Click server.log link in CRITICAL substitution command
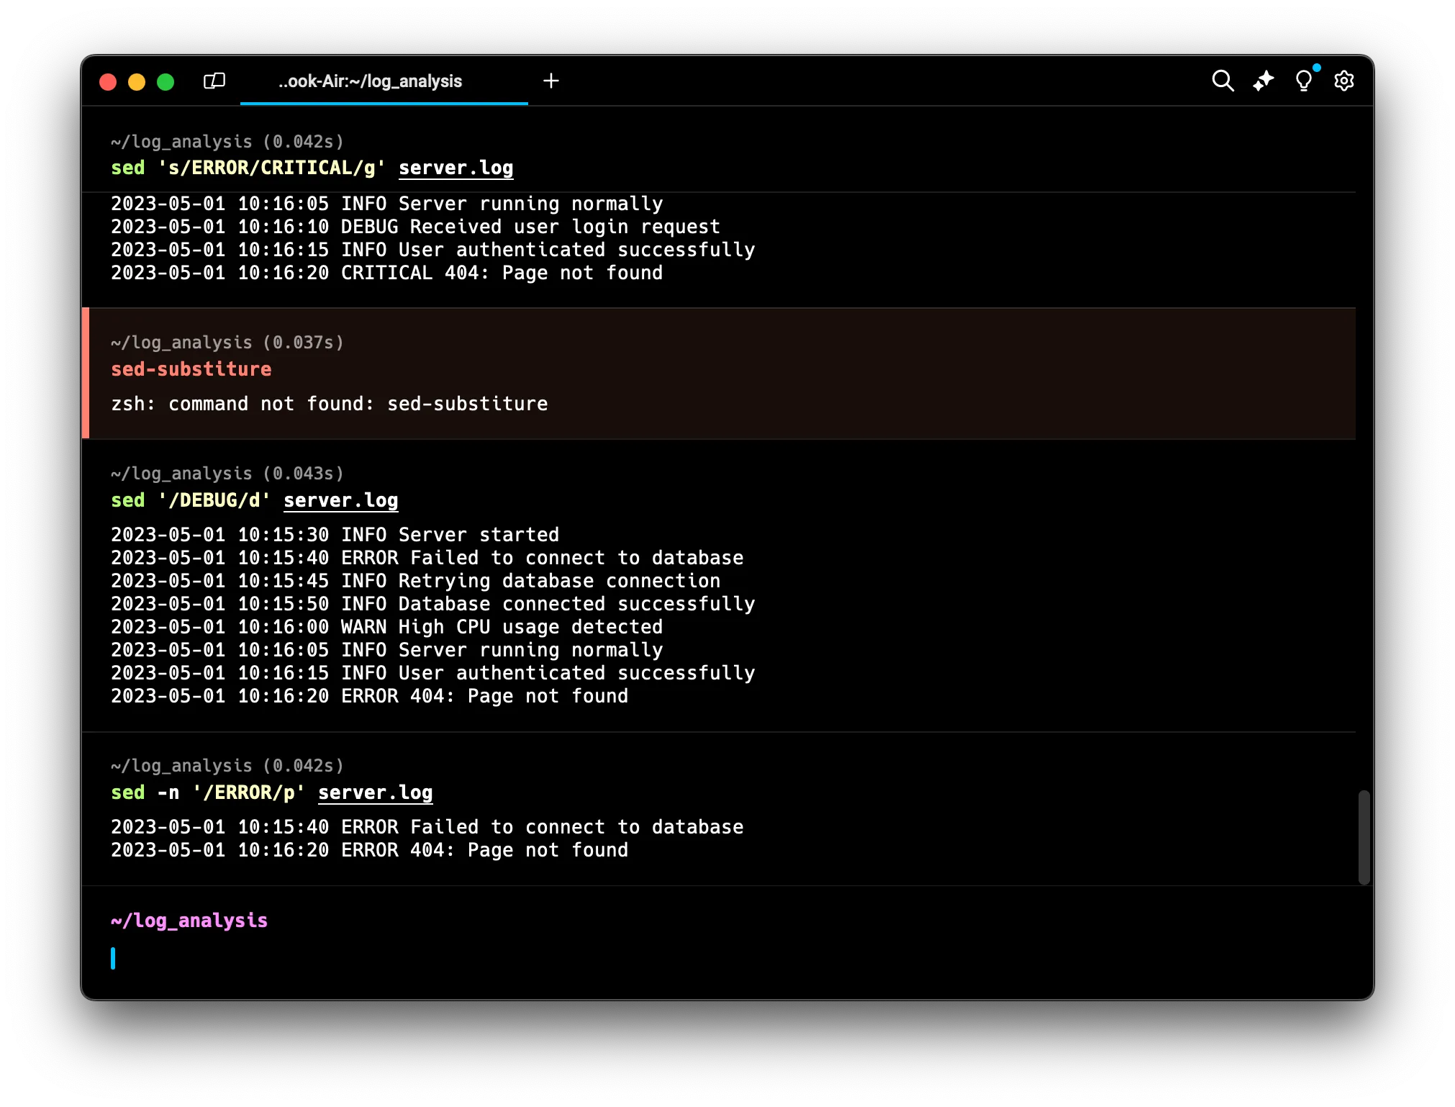 (455, 168)
